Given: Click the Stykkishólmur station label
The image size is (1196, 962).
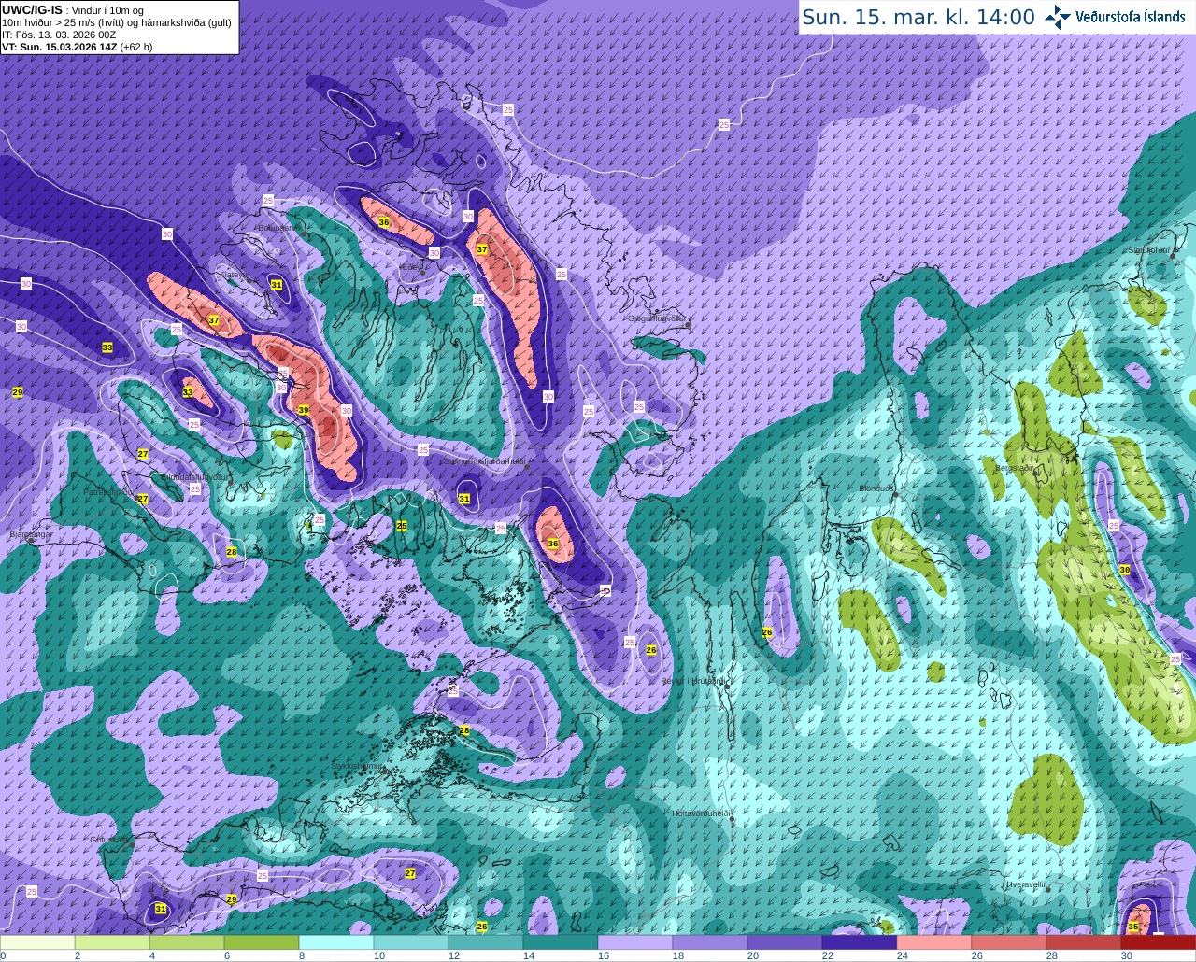Looking at the screenshot, I should point(358,766).
